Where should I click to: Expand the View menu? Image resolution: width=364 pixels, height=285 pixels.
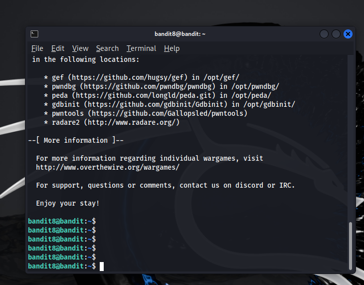click(80, 48)
